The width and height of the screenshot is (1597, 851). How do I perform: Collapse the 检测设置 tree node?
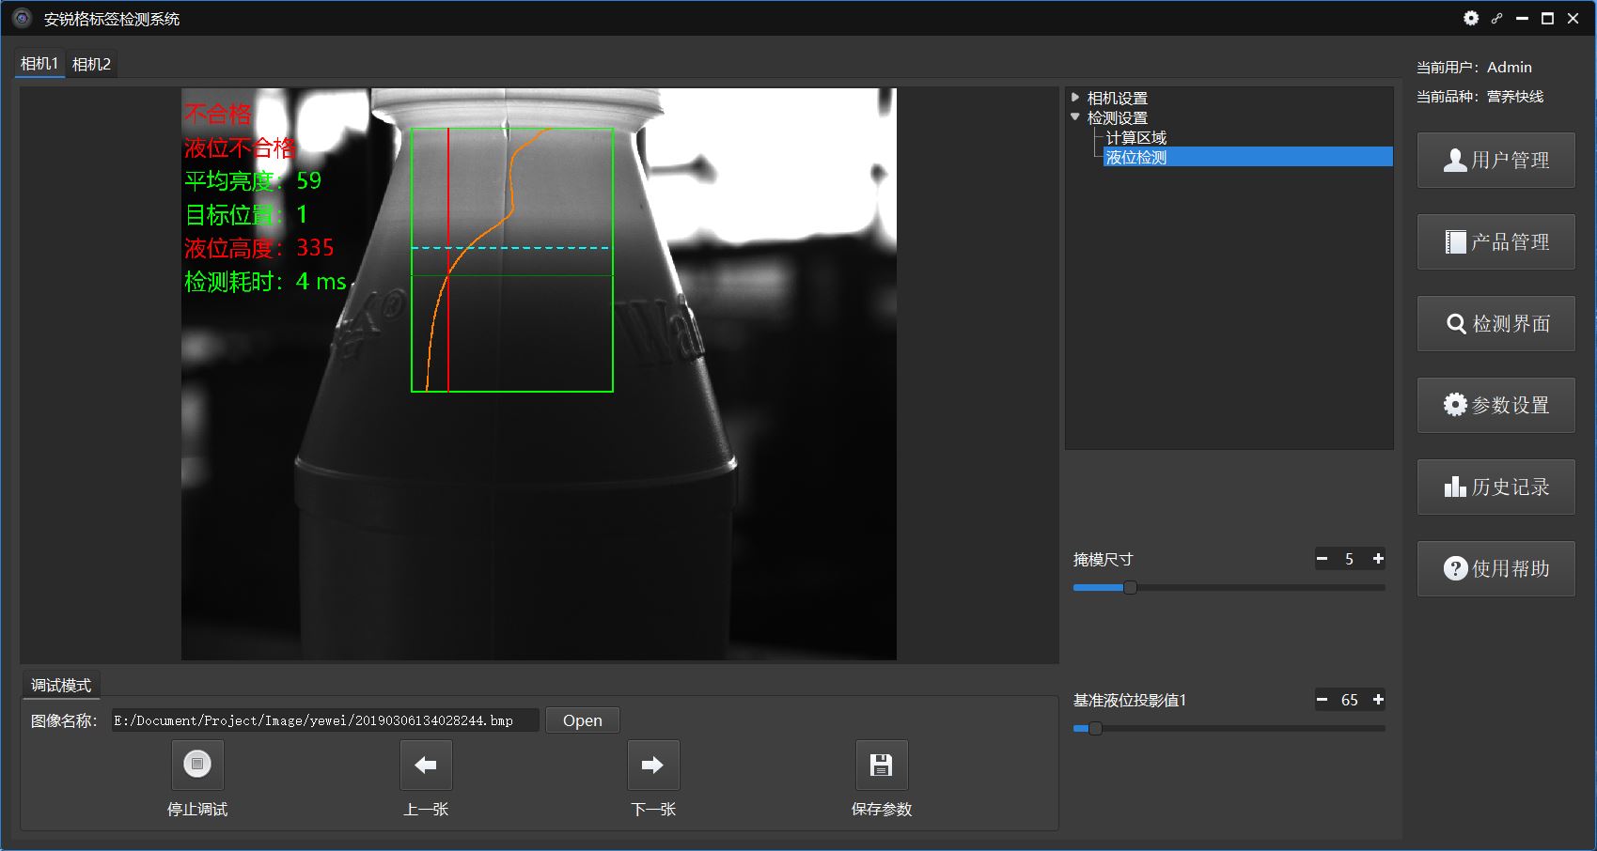coord(1075,117)
